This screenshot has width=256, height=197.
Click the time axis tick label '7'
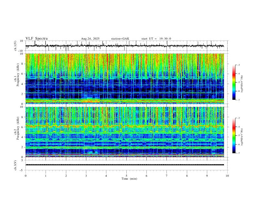pos(167,176)
